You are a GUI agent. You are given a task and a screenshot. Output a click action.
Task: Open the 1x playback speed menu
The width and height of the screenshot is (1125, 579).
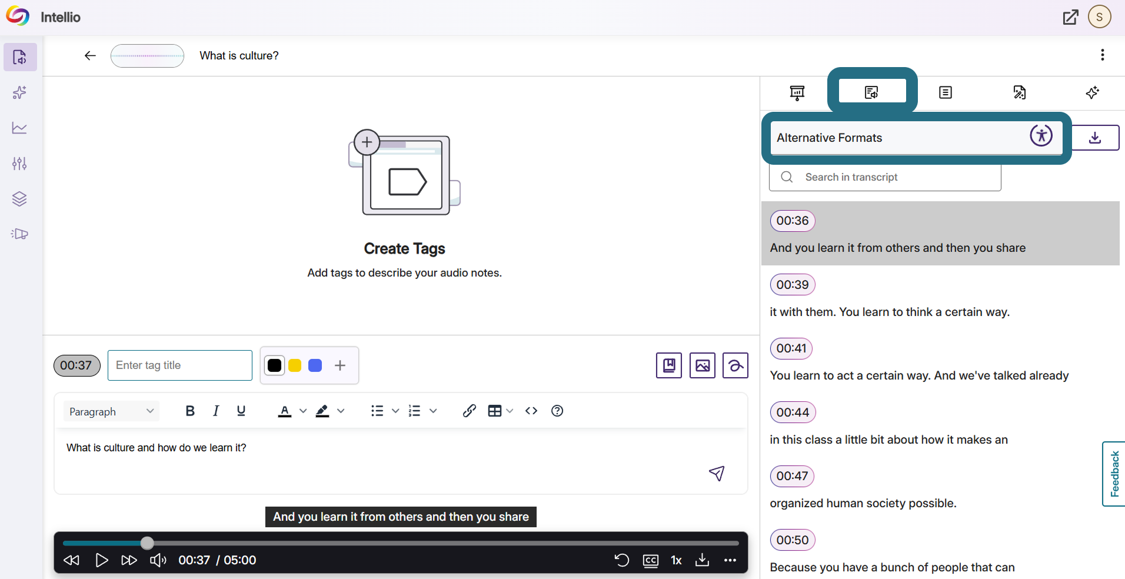coord(677,560)
